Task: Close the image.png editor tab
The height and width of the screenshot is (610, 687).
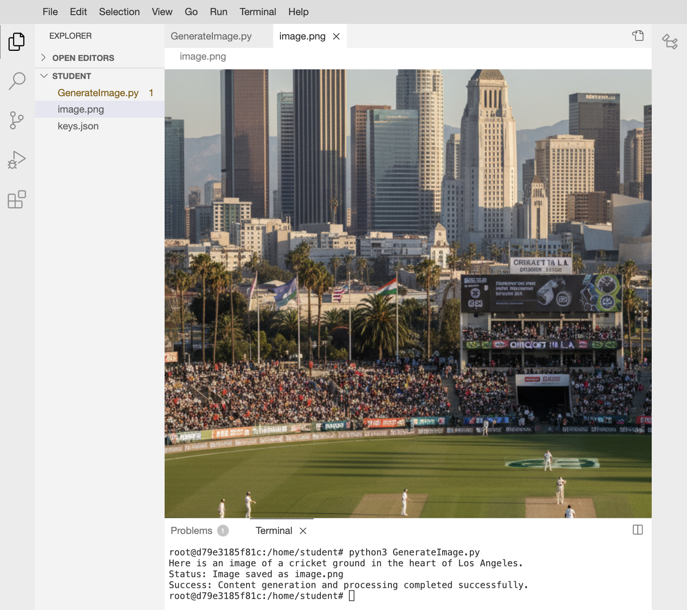Action: (x=336, y=37)
